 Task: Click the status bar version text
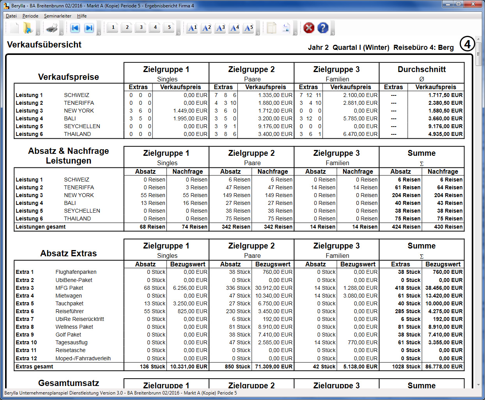[x=120, y=393]
